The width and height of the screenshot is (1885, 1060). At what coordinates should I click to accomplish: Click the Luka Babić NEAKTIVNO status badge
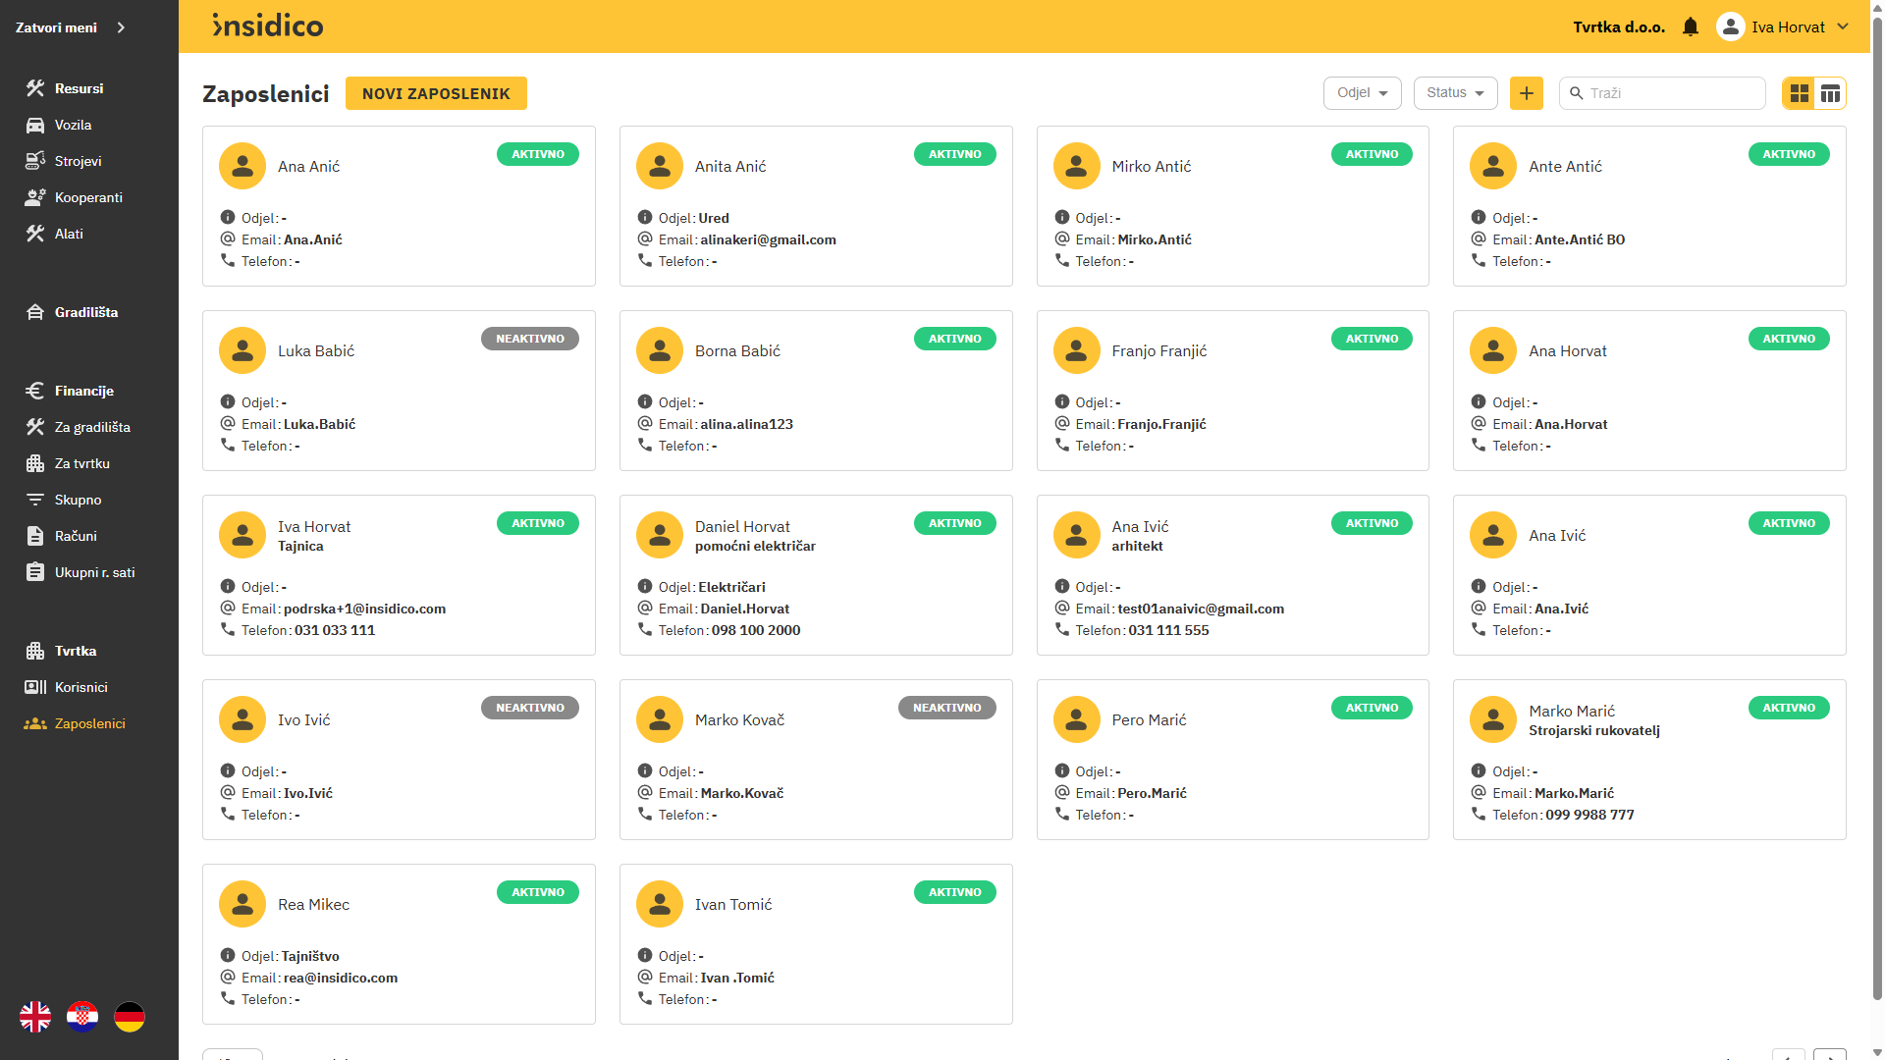529,339
